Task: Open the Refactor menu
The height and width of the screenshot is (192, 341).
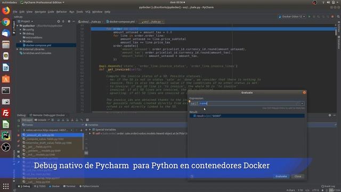Action: point(62,12)
